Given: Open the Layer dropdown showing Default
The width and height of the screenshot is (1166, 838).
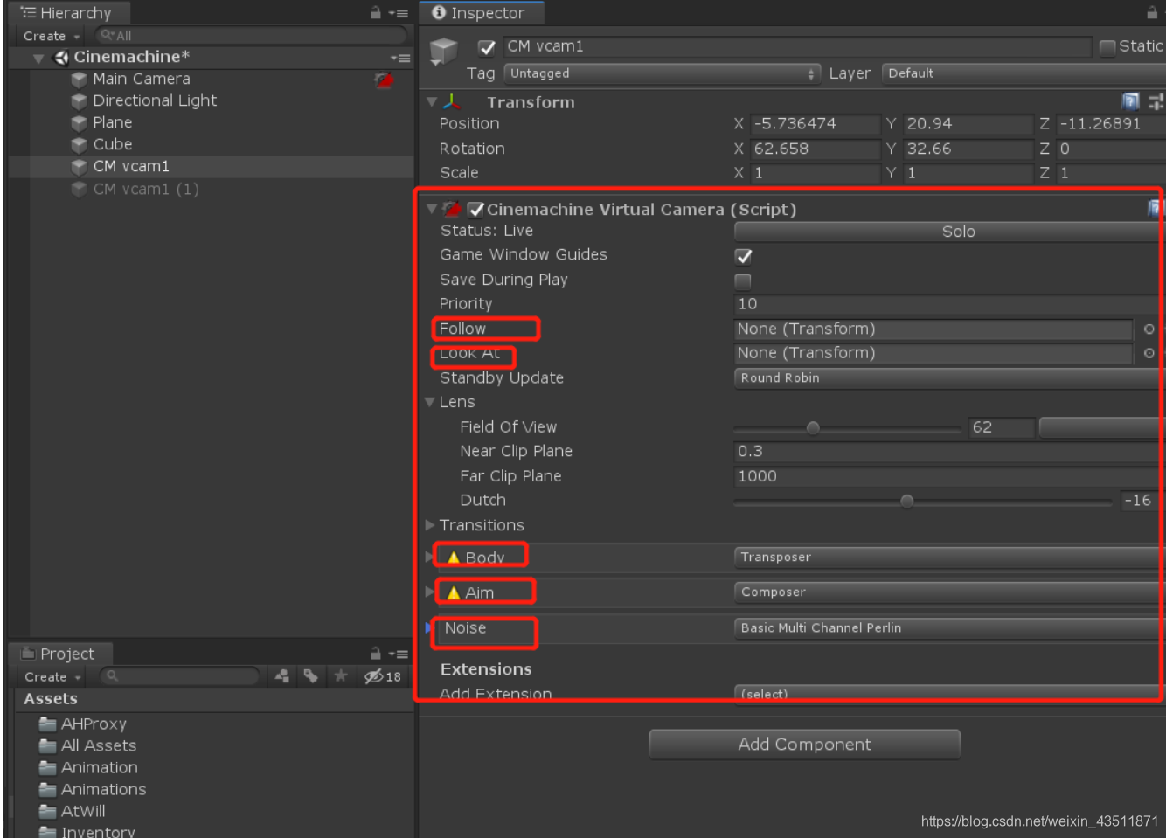Looking at the screenshot, I should click(1024, 73).
